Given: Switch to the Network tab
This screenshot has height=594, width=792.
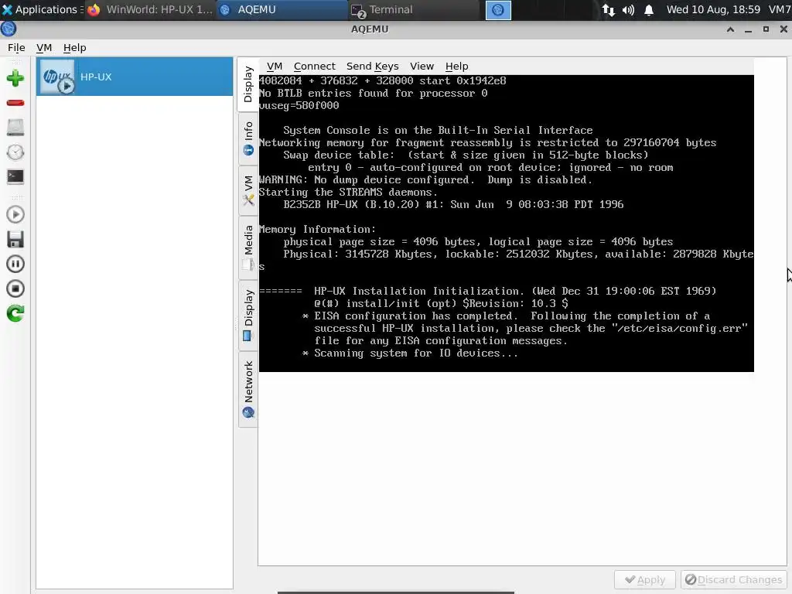Looking at the screenshot, I should pyautogui.click(x=248, y=390).
